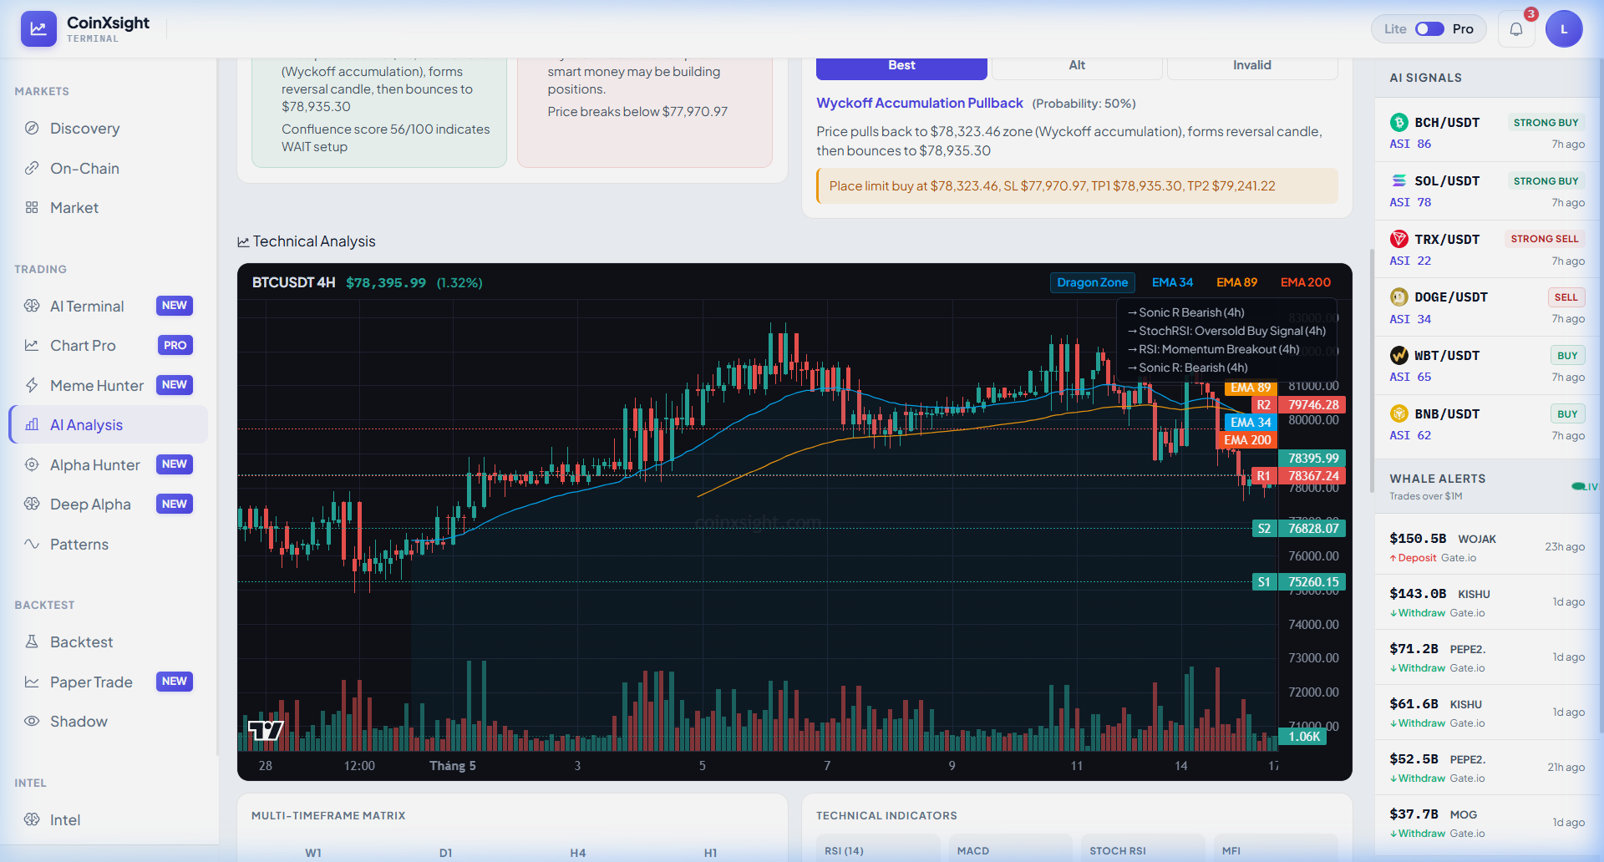The width and height of the screenshot is (1604, 862).
Task: Open SOL/USDT signal row
Action: coord(1487,191)
